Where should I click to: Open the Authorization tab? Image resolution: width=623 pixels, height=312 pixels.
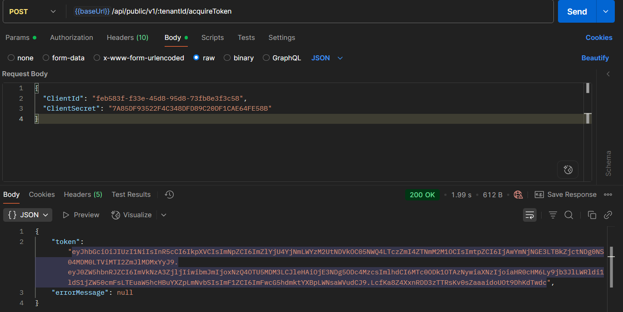pyautogui.click(x=71, y=38)
